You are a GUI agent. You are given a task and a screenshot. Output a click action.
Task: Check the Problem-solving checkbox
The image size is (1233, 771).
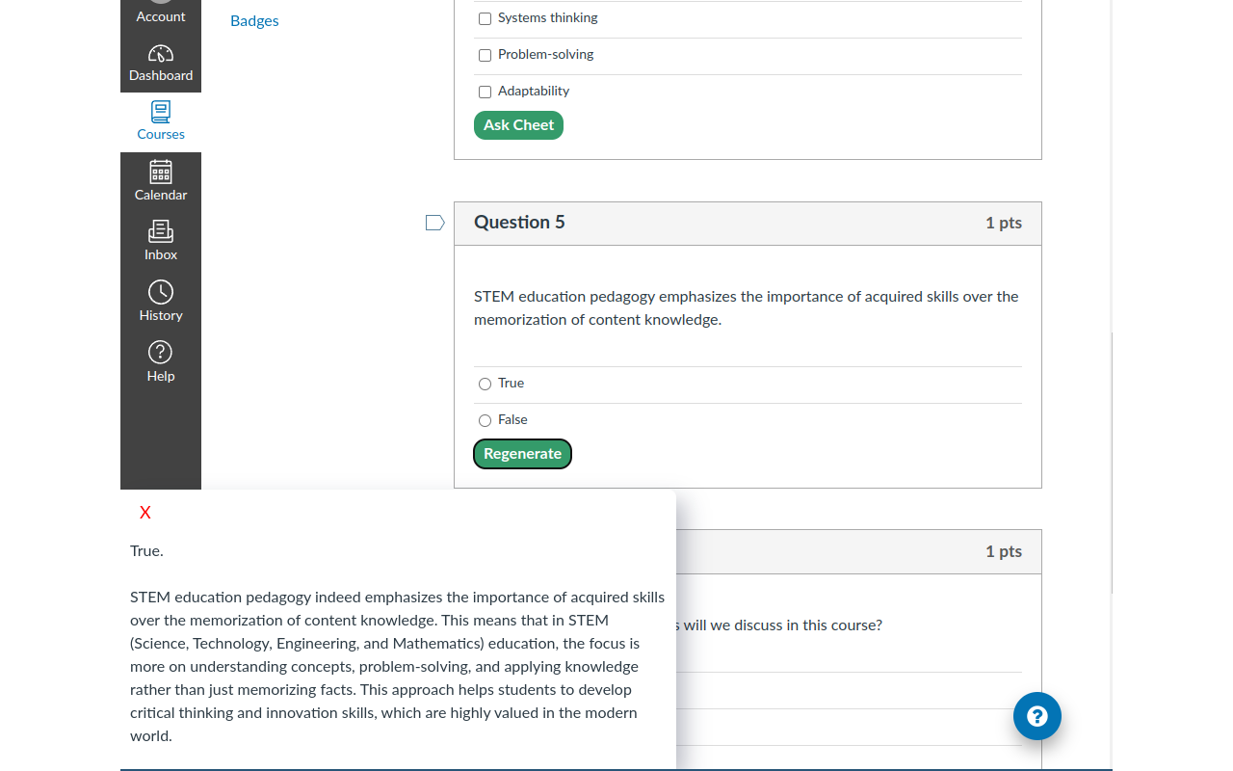(x=485, y=55)
